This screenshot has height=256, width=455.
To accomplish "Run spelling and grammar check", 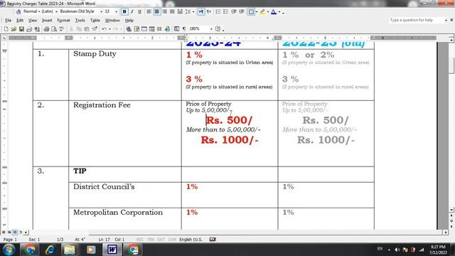I will pyautogui.click(x=61, y=28).
